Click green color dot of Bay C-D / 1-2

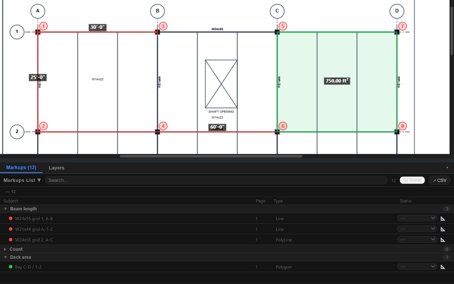[x=10, y=267]
